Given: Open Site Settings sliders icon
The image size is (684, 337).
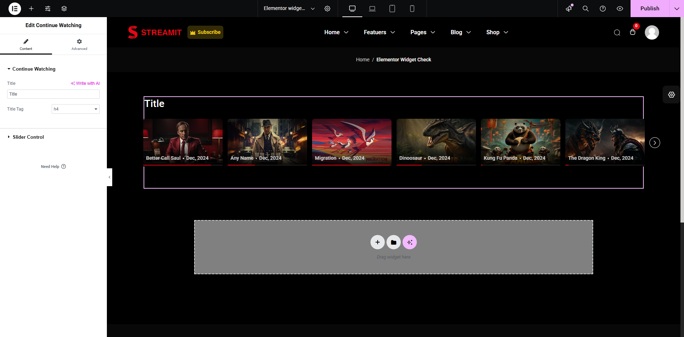Looking at the screenshot, I should pos(48,9).
